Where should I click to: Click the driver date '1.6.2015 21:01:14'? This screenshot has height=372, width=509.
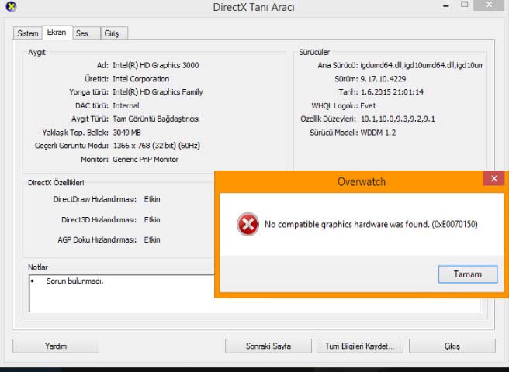point(392,92)
